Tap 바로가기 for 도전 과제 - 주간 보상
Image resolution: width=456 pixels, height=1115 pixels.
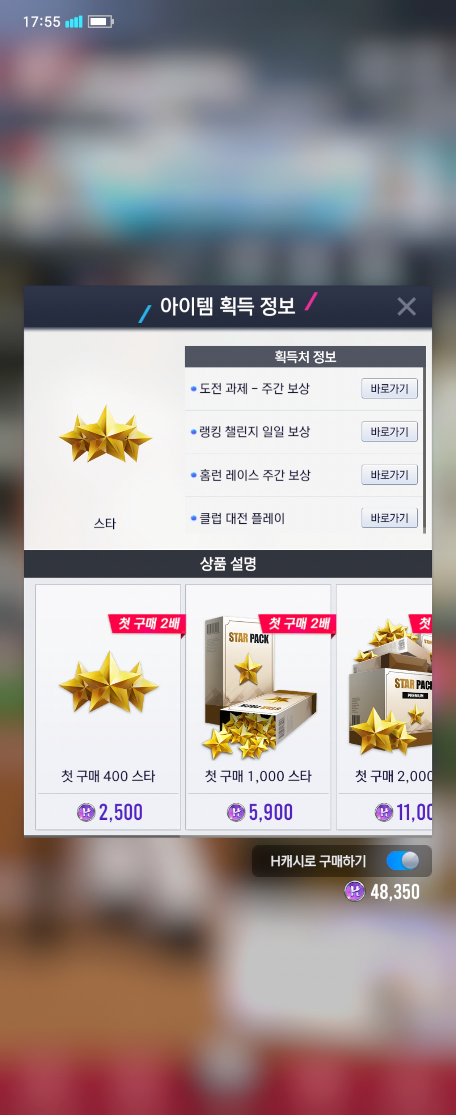tap(389, 388)
